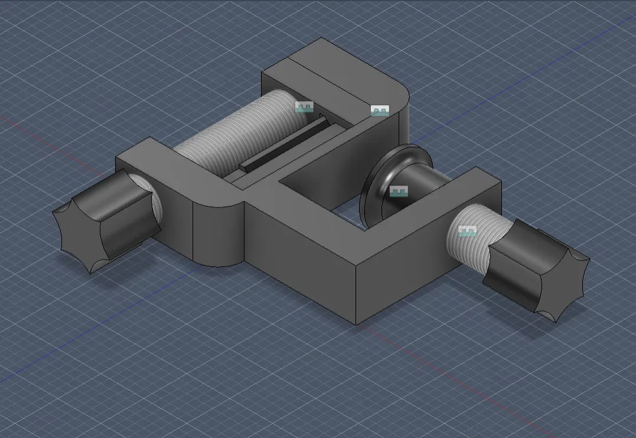
Task: Select the guide rail bar beside the long screw
Action: coord(285,144)
